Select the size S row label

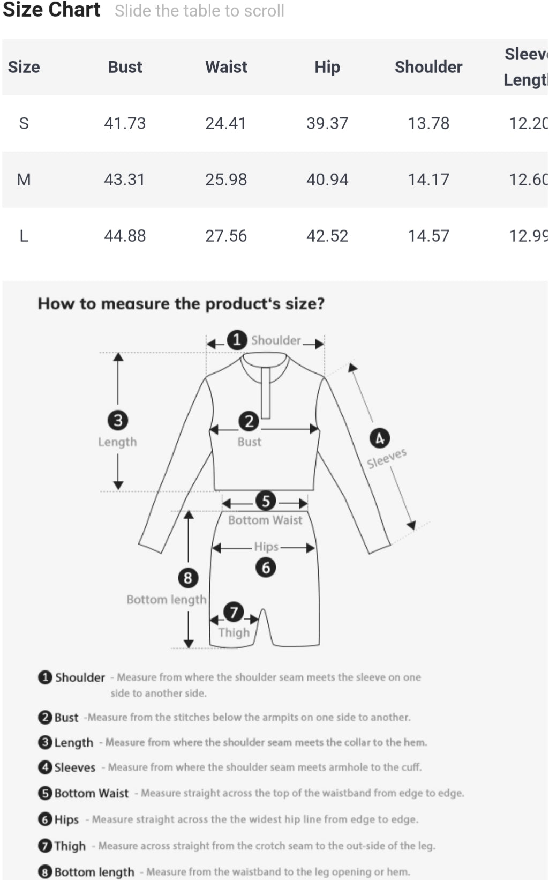(24, 123)
